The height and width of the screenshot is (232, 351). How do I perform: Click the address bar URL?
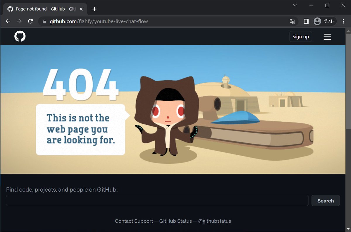pos(99,21)
